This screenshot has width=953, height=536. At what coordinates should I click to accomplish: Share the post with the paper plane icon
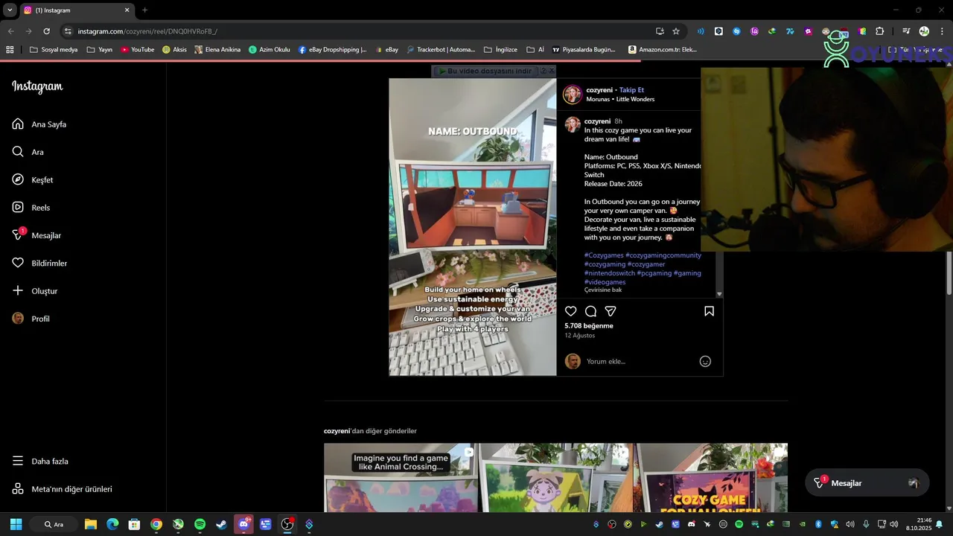click(x=611, y=311)
